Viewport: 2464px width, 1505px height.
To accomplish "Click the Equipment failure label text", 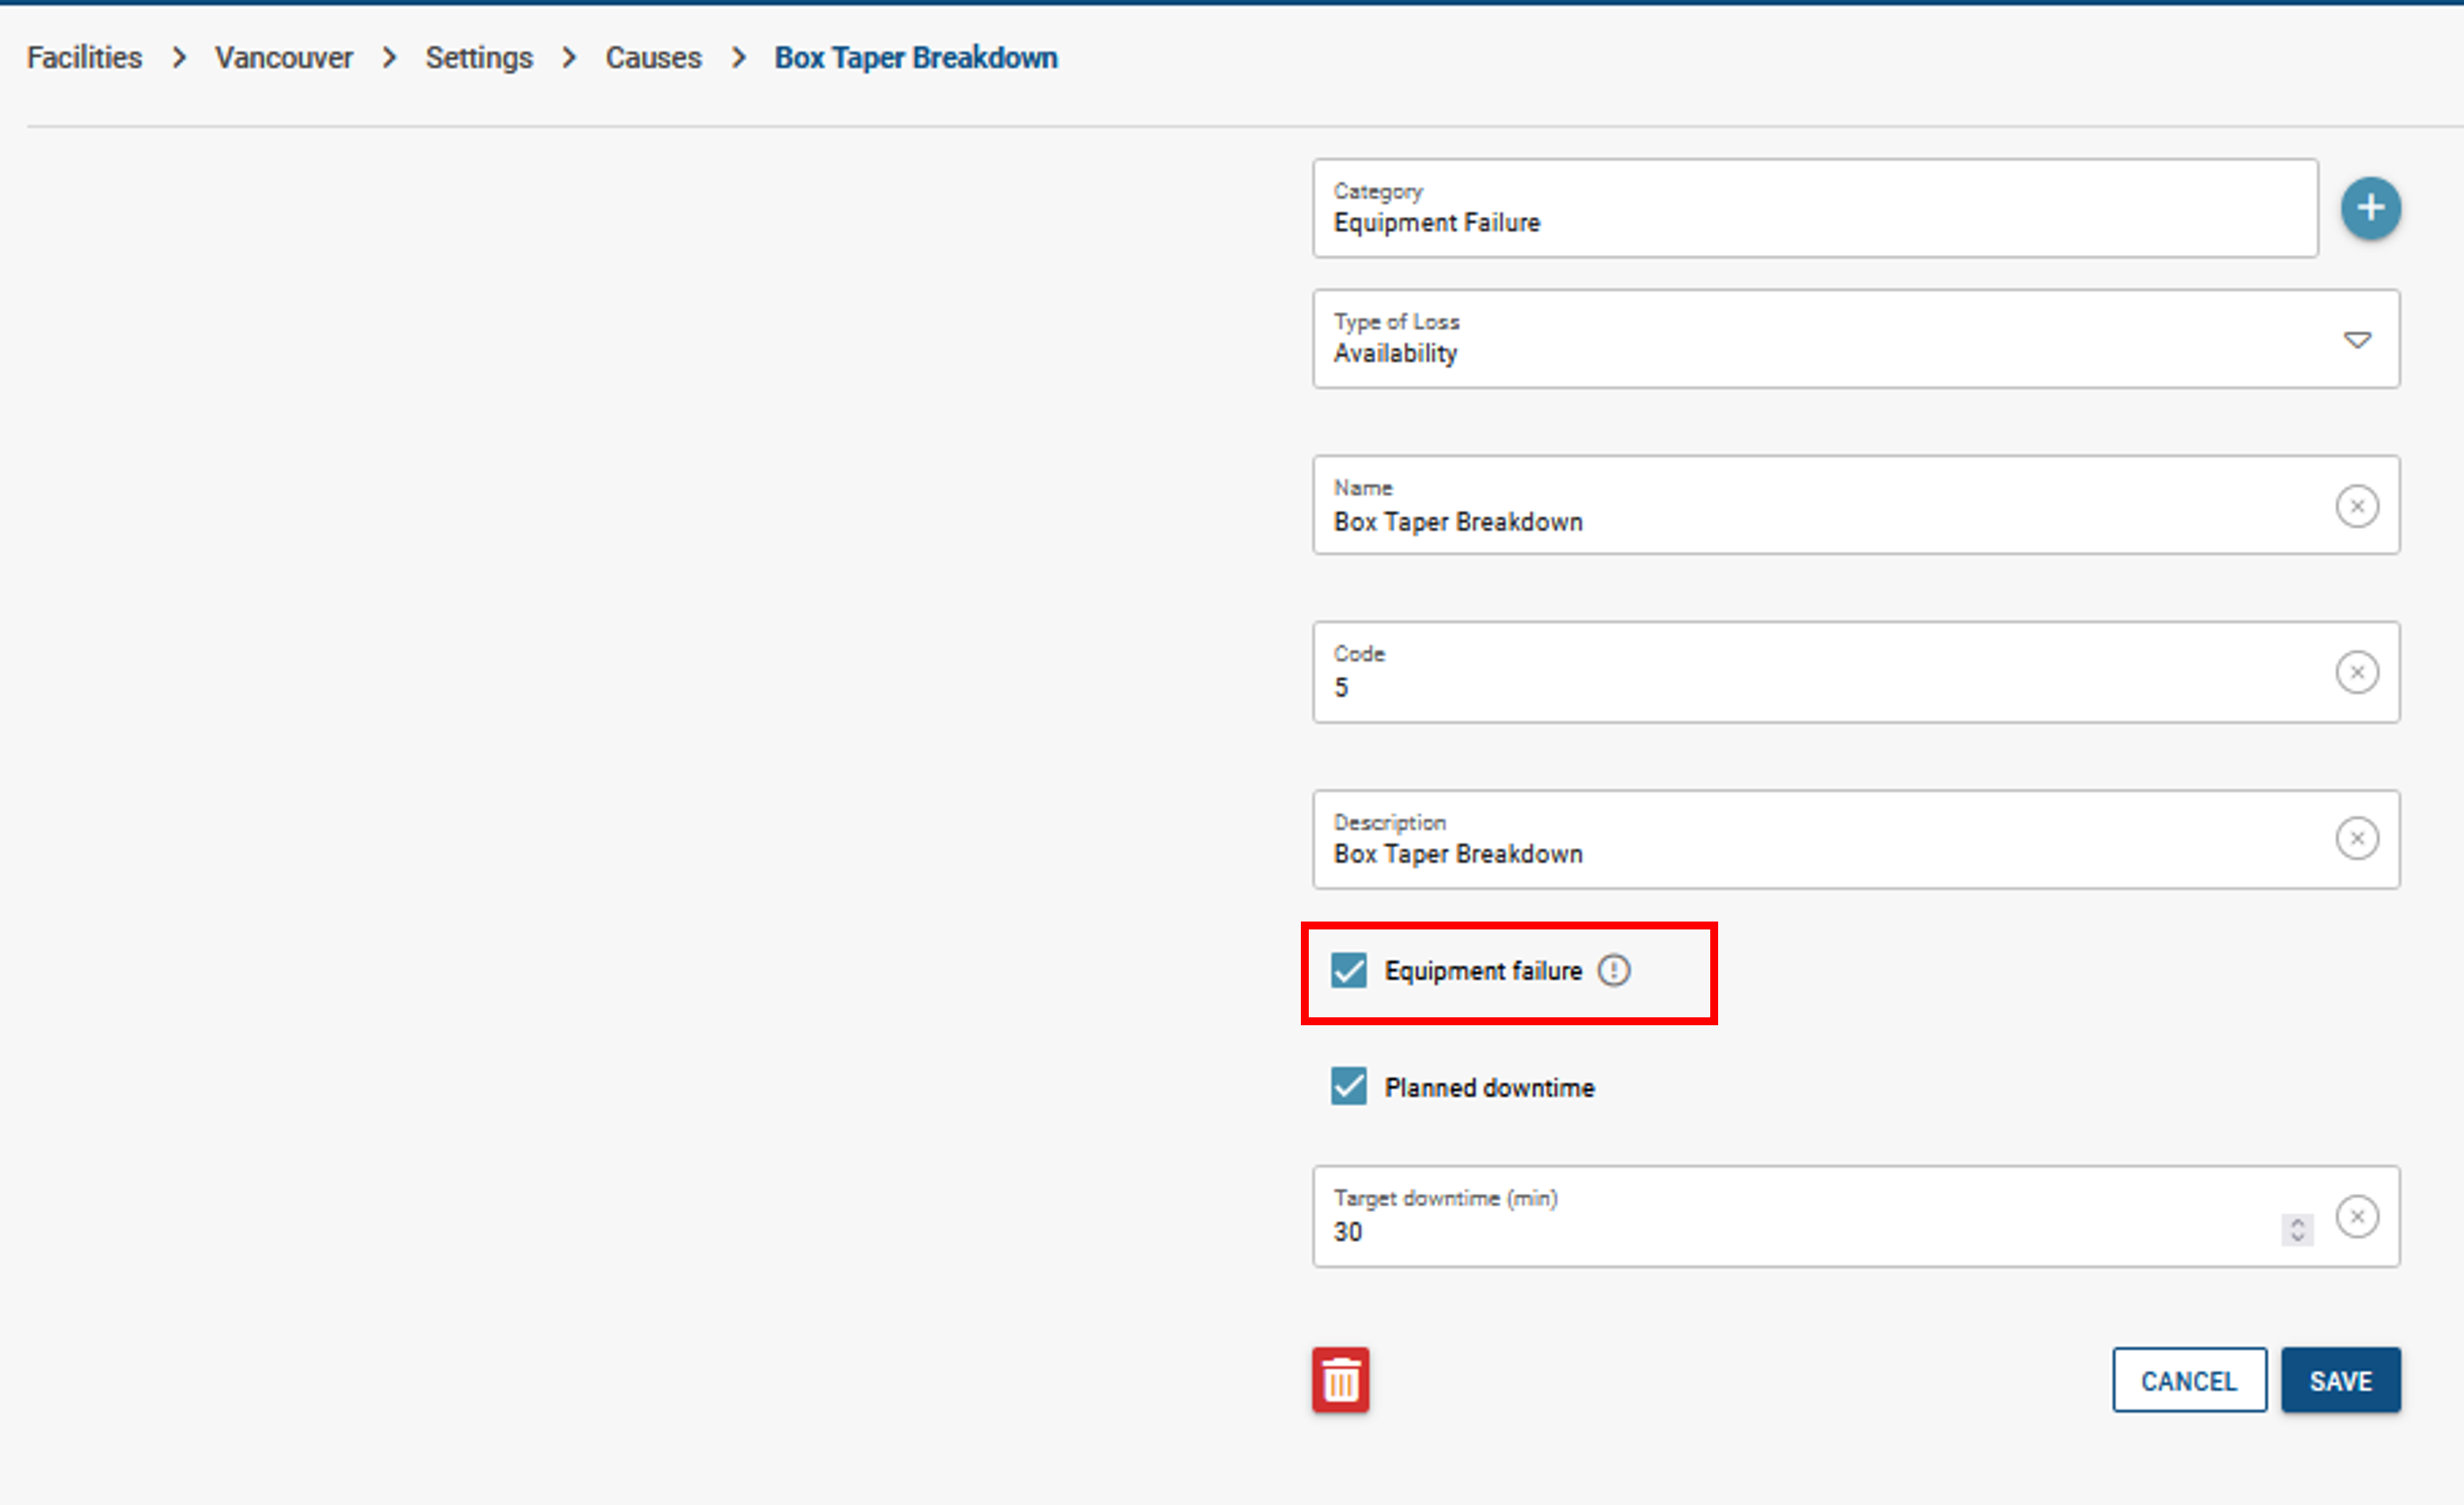I will (1483, 971).
